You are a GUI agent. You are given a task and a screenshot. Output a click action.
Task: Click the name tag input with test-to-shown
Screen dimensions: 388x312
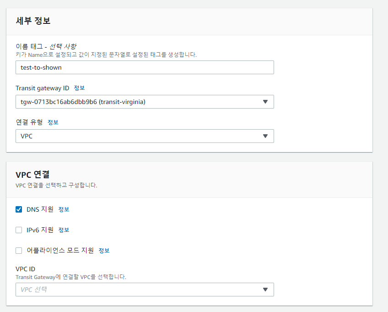(145, 67)
